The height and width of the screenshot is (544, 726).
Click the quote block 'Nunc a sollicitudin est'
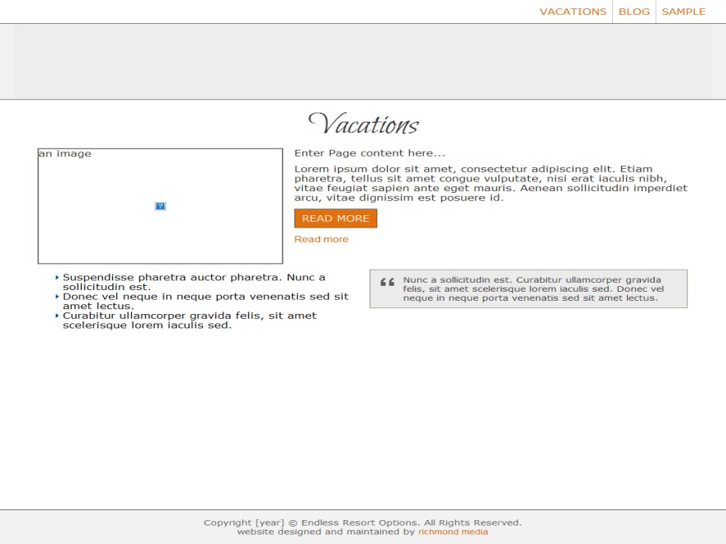point(529,288)
